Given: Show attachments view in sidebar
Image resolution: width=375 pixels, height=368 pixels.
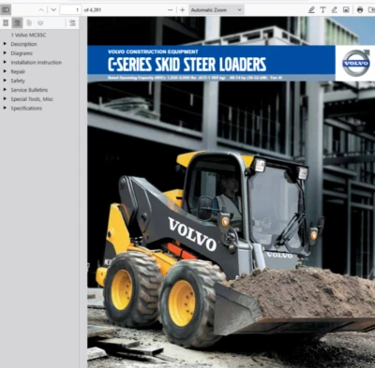Looking at the screenshot, I should tap(29, 22).
